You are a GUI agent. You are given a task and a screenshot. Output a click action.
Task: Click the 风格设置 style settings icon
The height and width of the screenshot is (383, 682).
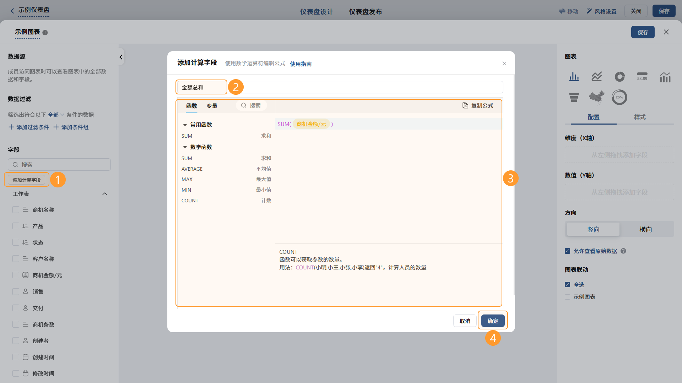coord(589,11)
